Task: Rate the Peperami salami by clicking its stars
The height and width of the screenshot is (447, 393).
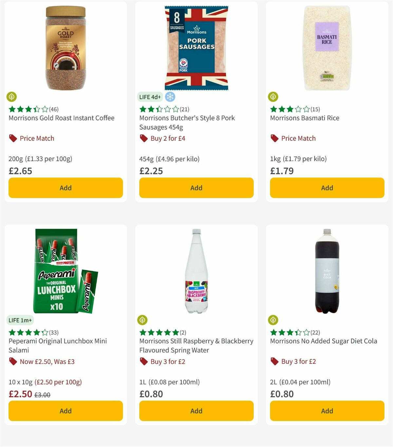Action: click(28, 332)
